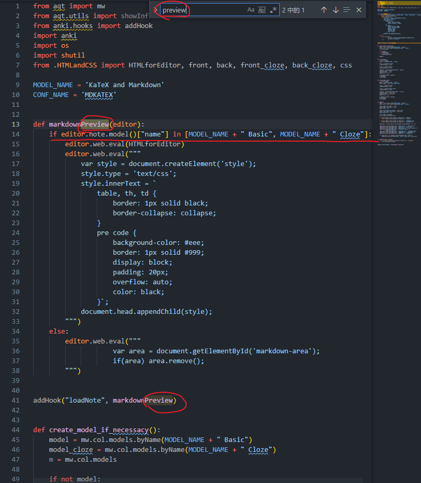The width and height of the screenshot is (421, 483).
Task: Enable regular expression search toggle
Action: point(273,10)
